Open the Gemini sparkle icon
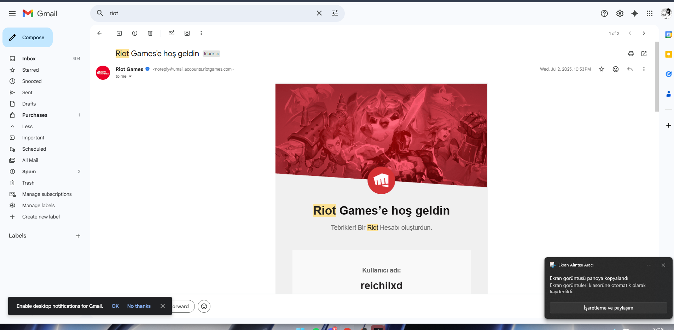This screenshot has height=330, width=674. click(635, 13)
